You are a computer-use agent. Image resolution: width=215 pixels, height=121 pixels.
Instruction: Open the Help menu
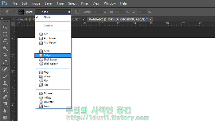123,3
